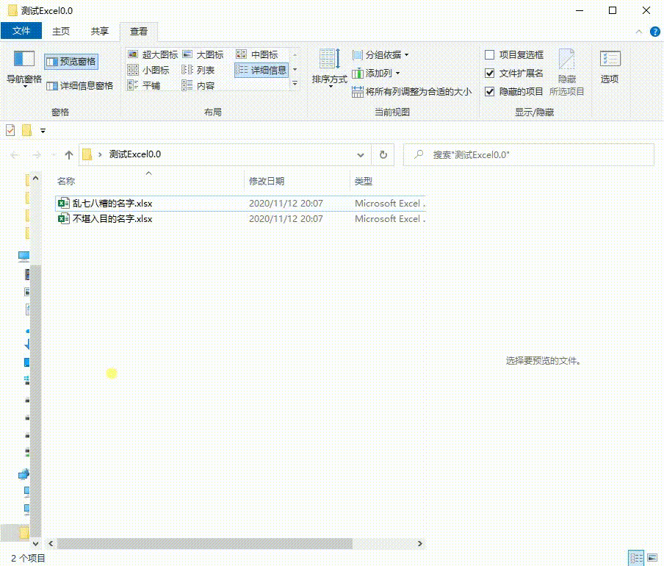Switch to large thumbnails status bar icon
The image size is (664, 566).
[x=652, y=558]
